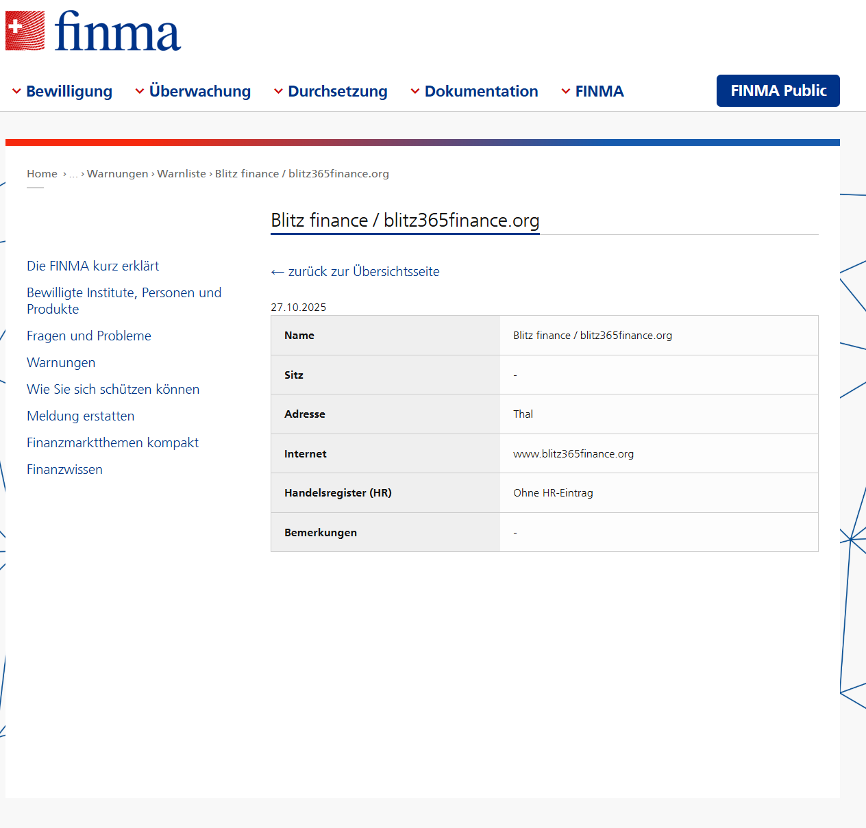This screenshot has height=828, width=866.
Task: Open the Dokumentation navigation menu
Action: [x=482, y=91]
